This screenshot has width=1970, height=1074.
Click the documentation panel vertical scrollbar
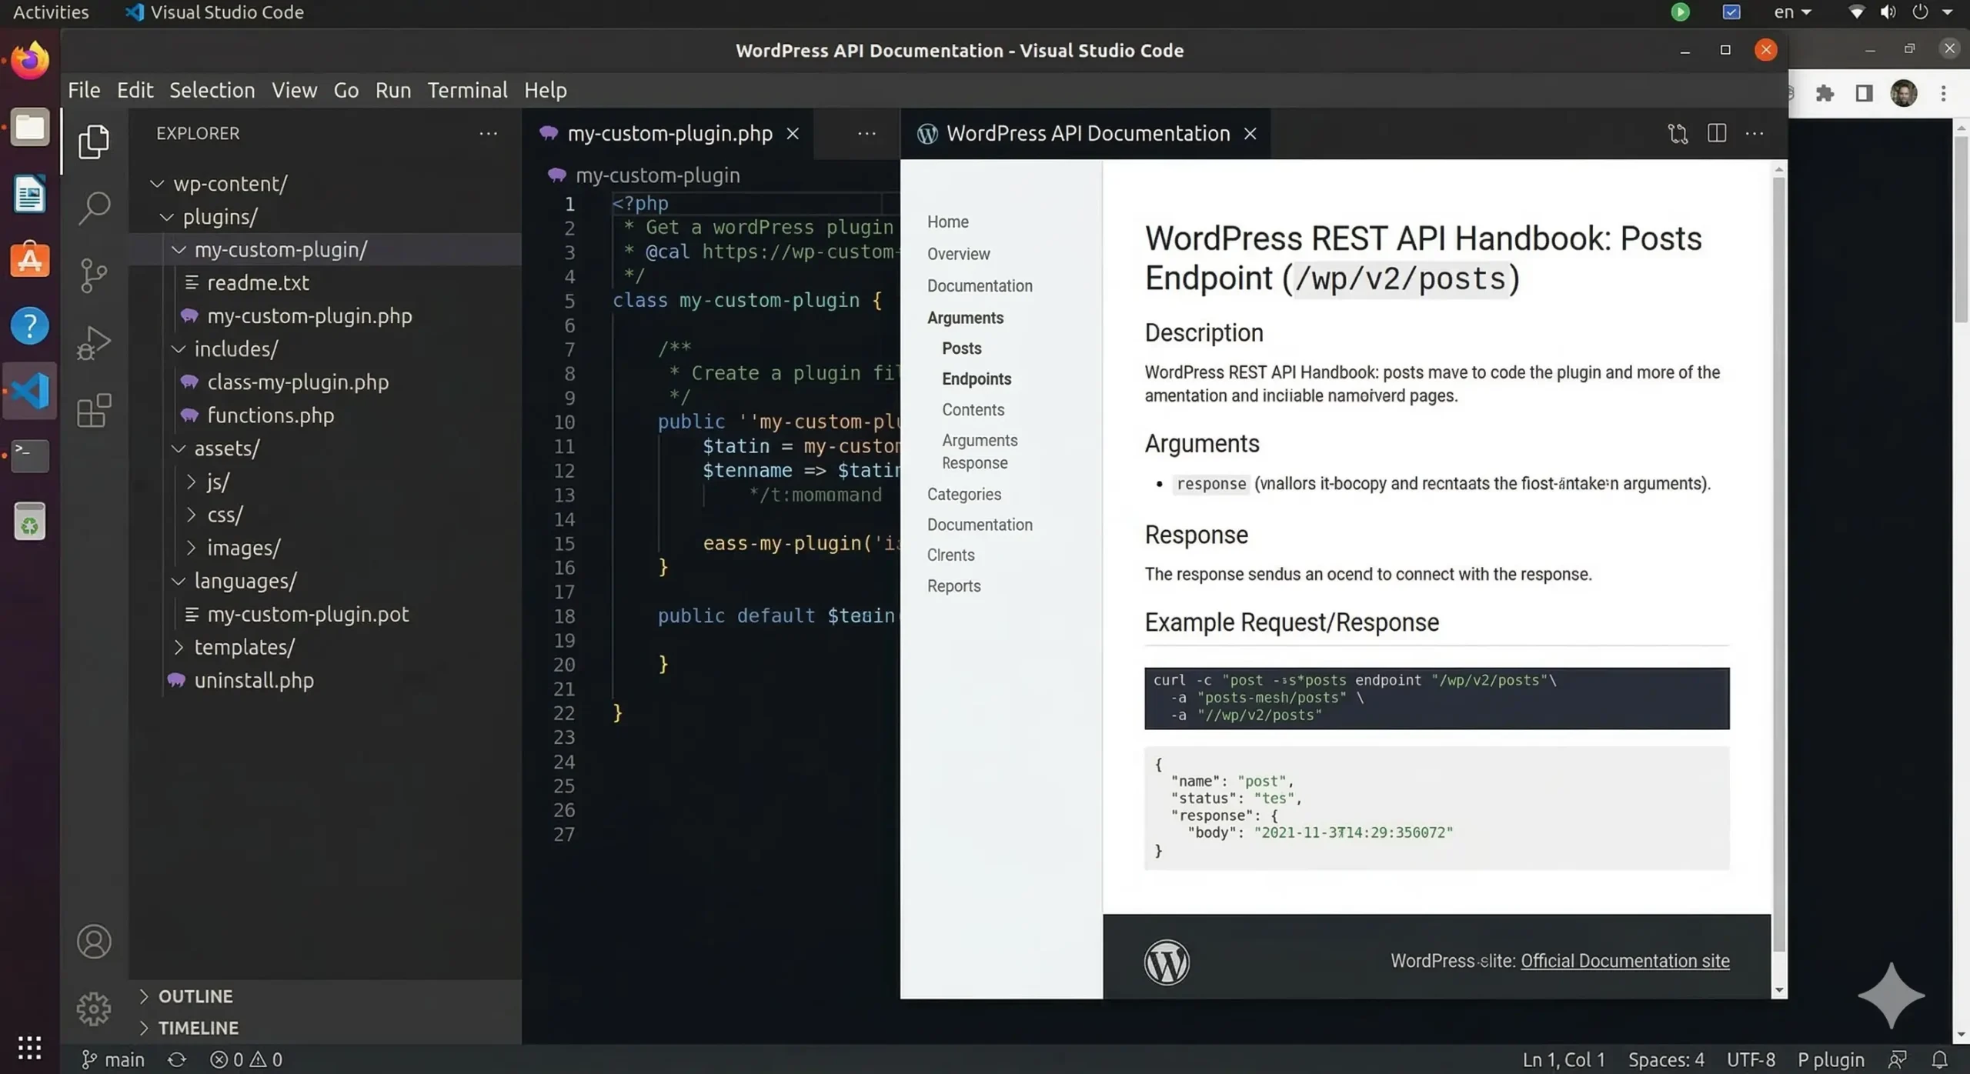tap(1778, 539)
